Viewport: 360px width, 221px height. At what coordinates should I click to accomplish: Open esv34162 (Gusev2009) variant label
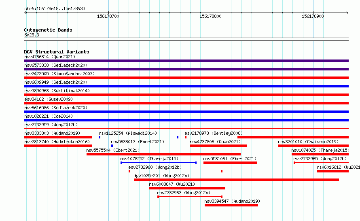point(49,99)
